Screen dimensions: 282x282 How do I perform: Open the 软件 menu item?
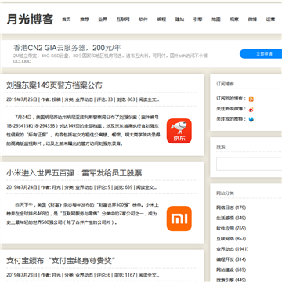(x=143, y=20)
